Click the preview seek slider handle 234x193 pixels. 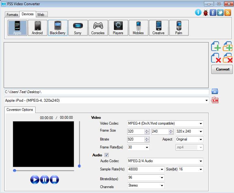point(14,170)
